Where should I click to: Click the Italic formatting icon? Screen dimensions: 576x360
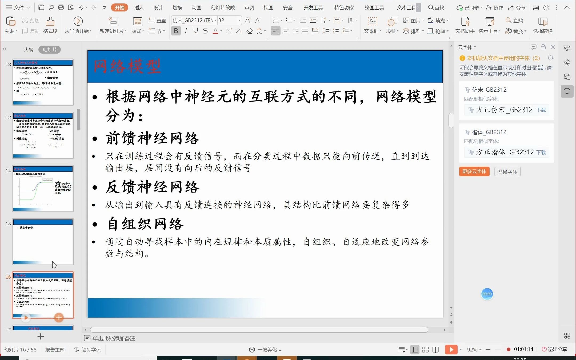(186, 31)
